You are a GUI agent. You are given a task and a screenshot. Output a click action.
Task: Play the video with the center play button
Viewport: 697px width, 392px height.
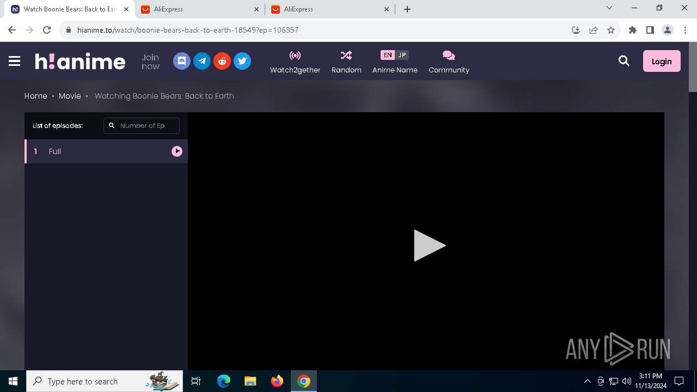click(430, 246)
